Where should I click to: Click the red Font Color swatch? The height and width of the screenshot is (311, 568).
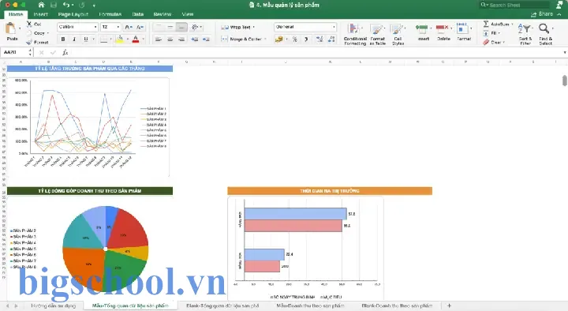point(136,39)
